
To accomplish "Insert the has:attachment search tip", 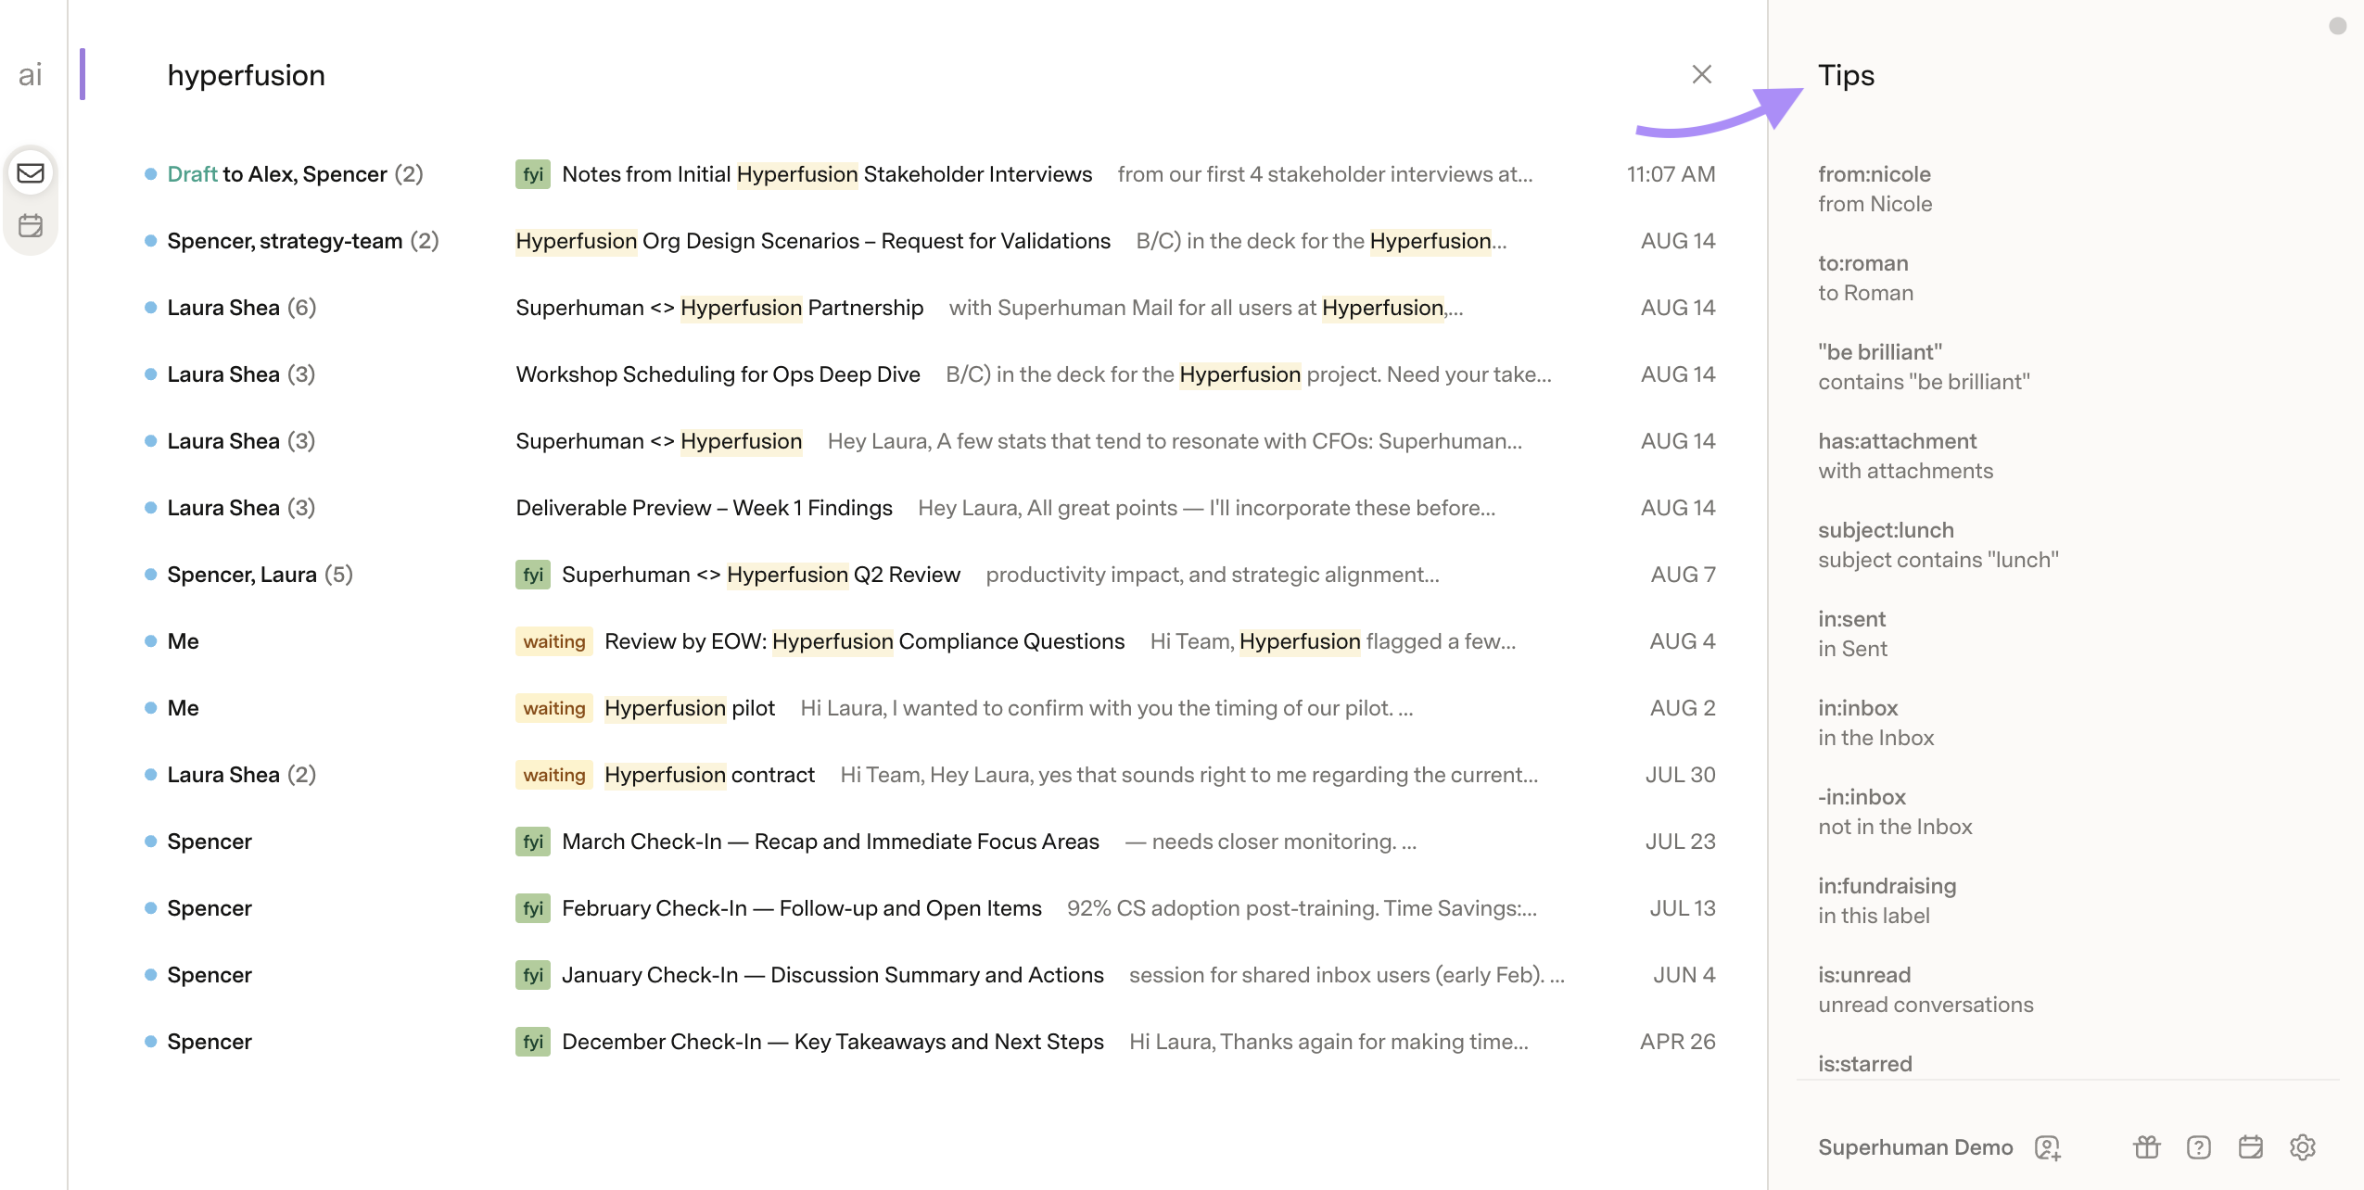I will tap(1905, 456).
